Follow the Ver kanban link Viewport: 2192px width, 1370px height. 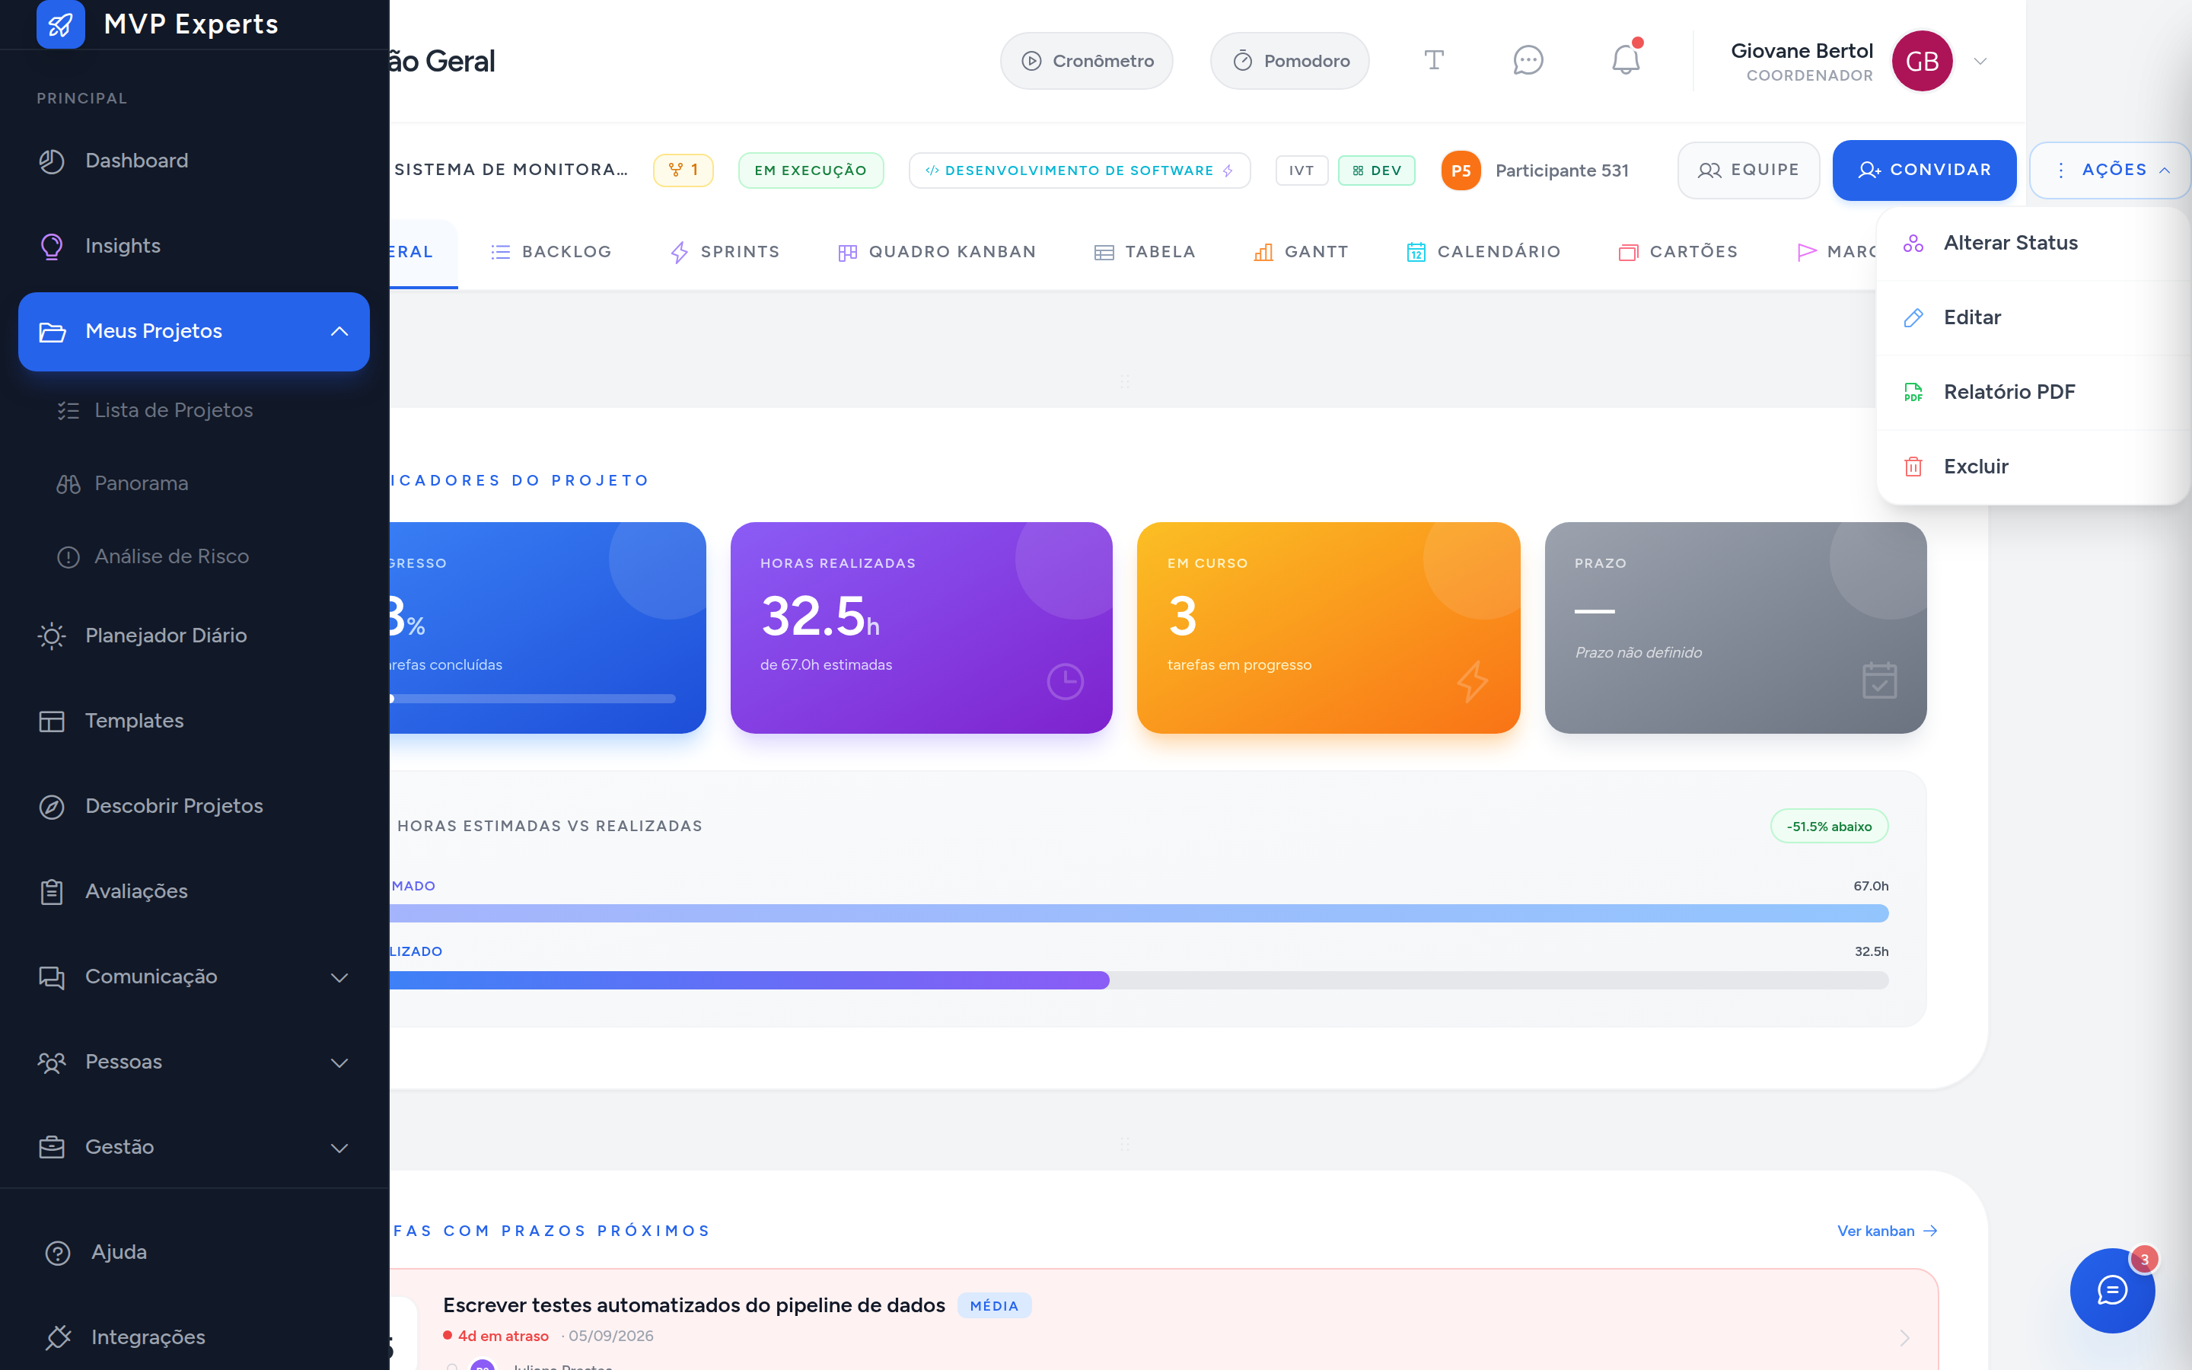(1887, 1231)
